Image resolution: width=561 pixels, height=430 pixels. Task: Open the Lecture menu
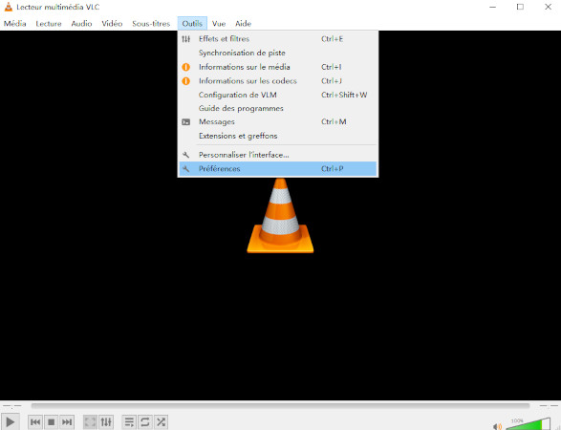point(49,24)
